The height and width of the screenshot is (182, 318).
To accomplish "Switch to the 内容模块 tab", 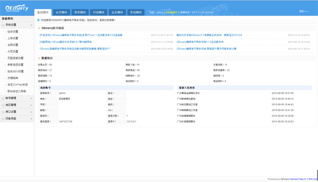I will coord(98,12).
